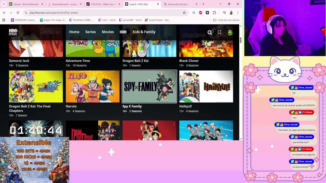The height and width of the screenshot is (183, 326).
Task: Open the Extensions puzzle-piece menu
Action: click(x=214, y=12)
